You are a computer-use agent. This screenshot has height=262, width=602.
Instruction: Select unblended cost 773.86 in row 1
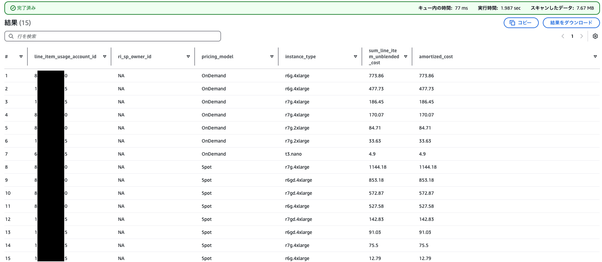376,76
